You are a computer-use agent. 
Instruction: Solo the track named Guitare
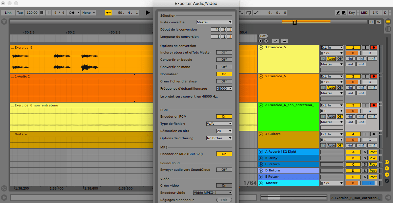click(366, 134)
